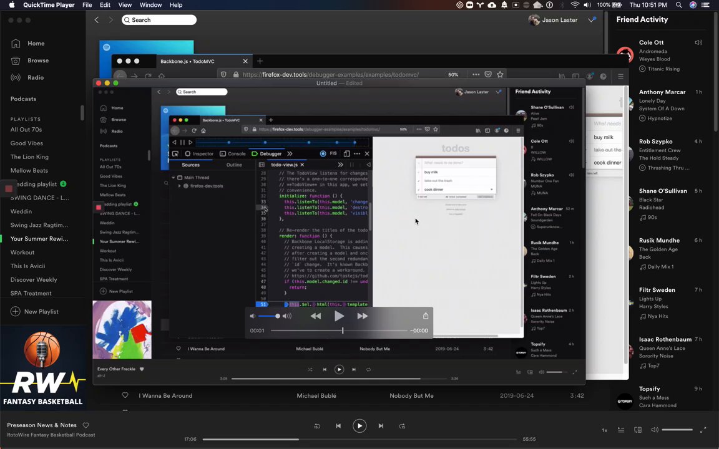Select the Console tab in recorded DevTools
The height and width of the screenshot is (449, 719).
[232, 153]
